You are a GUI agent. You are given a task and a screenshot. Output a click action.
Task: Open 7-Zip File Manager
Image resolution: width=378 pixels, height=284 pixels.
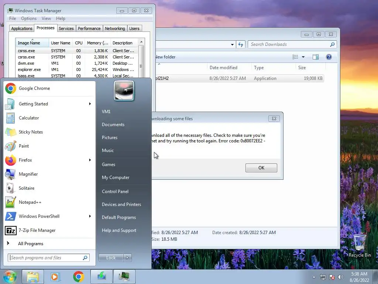[x=49, y=230]
